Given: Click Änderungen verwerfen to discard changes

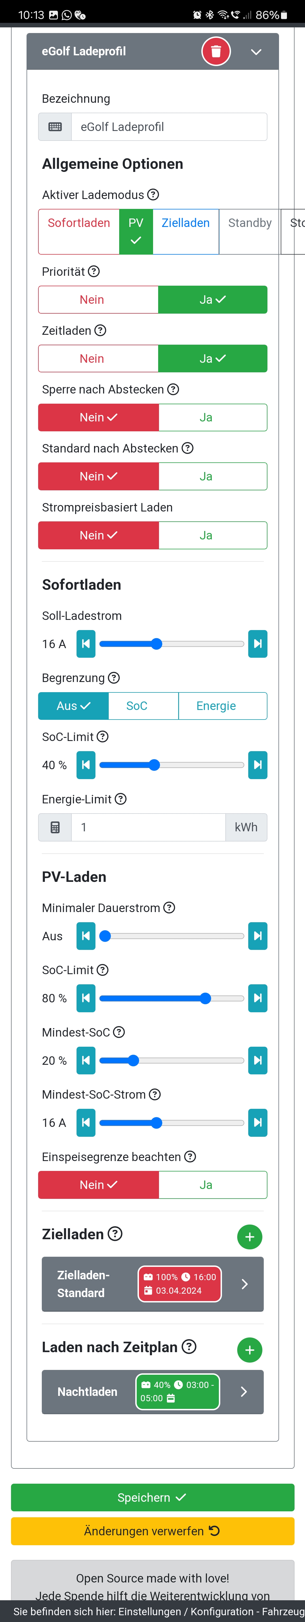Looking at the screenshot, I should (152, 1531).
